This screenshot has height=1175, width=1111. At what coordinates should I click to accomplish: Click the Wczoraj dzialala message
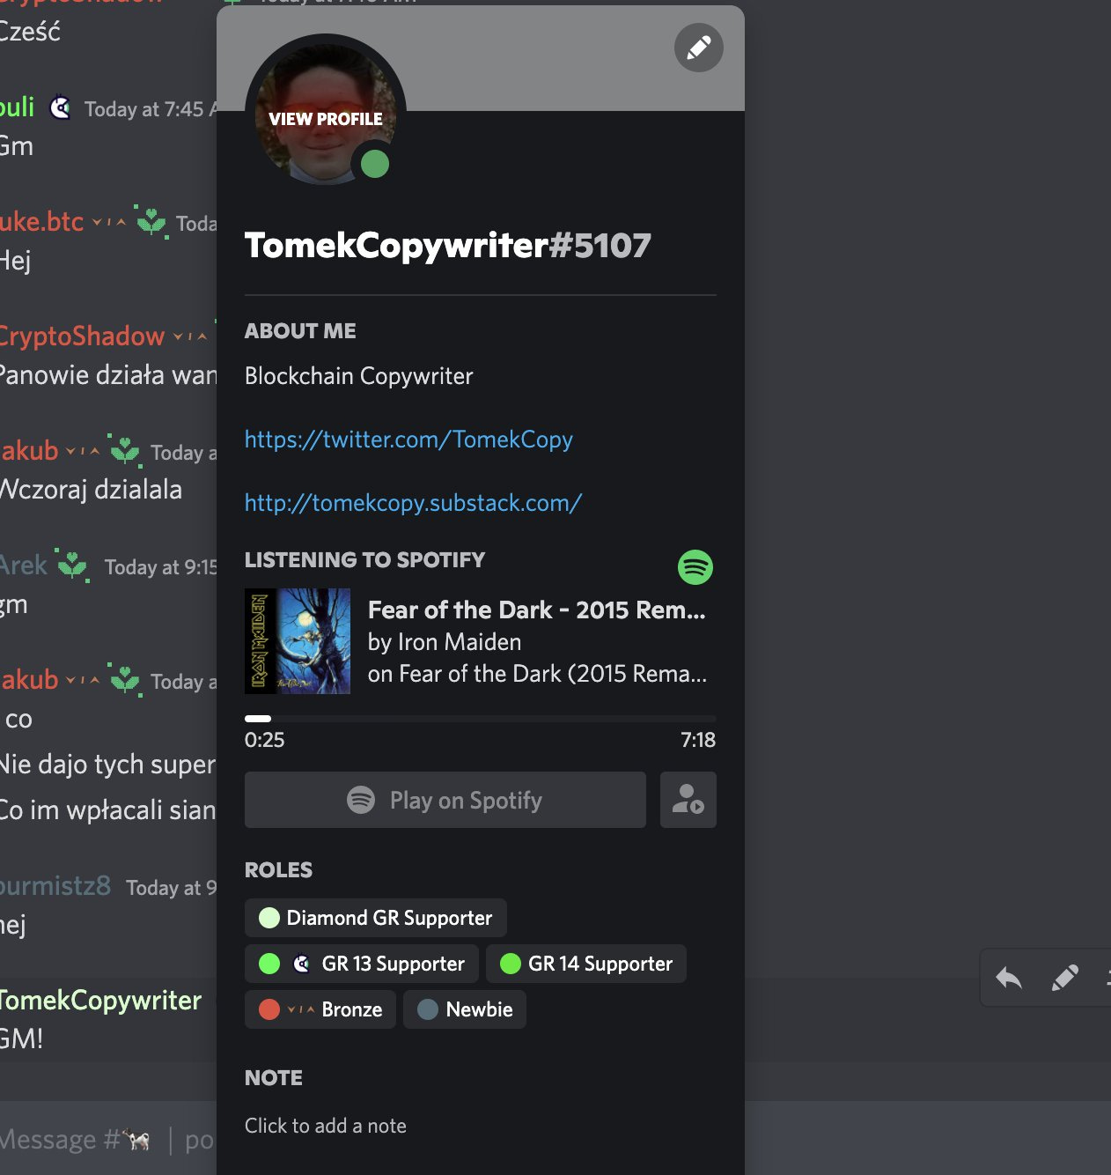tap(91, 490)
